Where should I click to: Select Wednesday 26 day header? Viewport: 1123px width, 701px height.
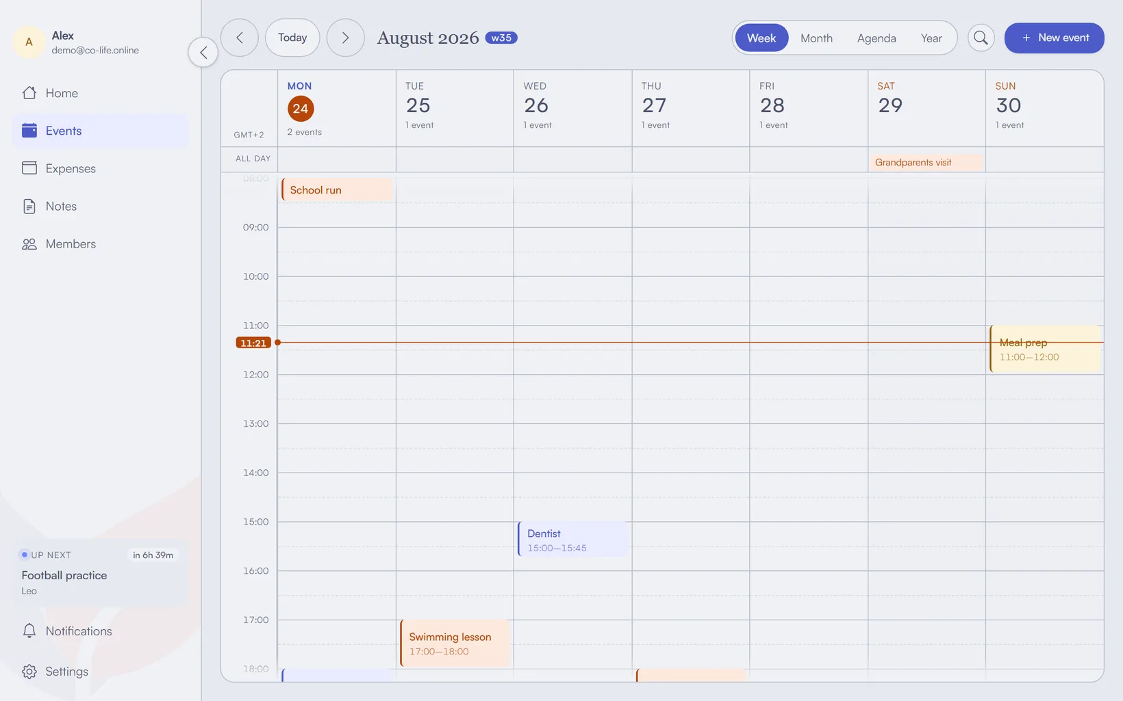(x=572, y=108)
